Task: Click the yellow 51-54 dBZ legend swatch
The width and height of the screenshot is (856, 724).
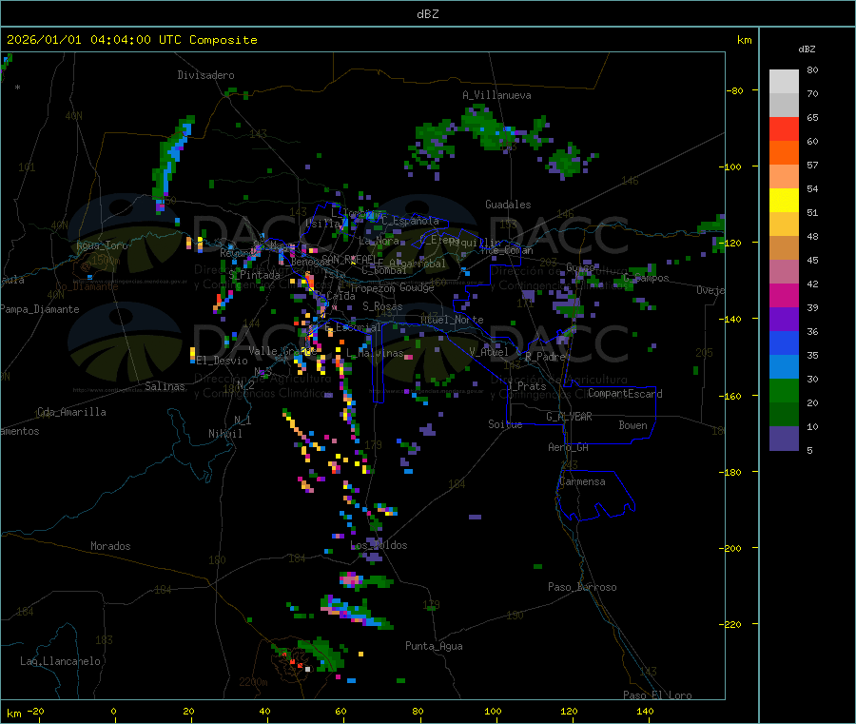Action: [x=784, y=201]
